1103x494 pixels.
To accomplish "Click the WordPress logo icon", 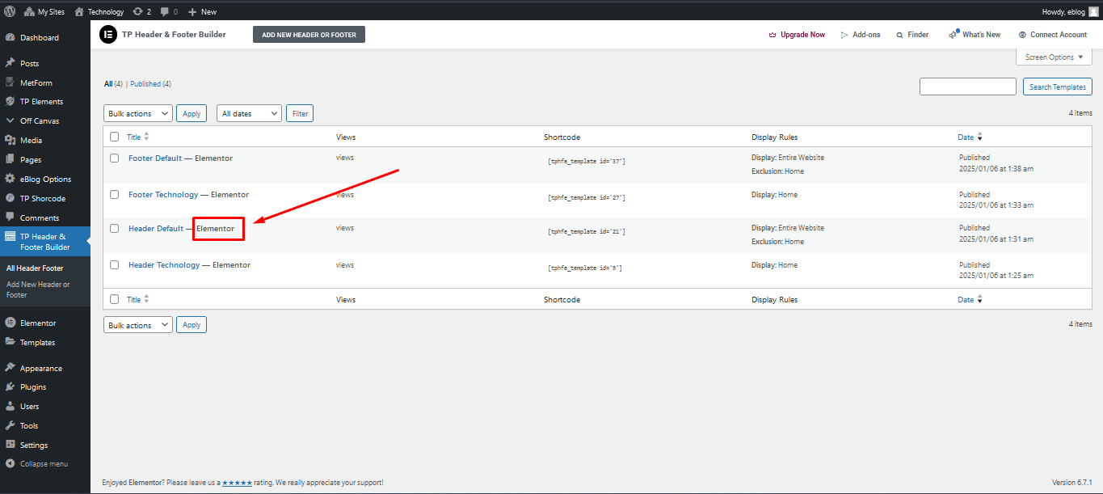I will (x=10, y=11).
